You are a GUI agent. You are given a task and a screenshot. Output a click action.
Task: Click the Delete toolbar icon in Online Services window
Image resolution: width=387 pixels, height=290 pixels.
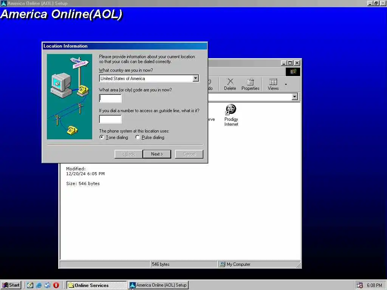point(230,84)
